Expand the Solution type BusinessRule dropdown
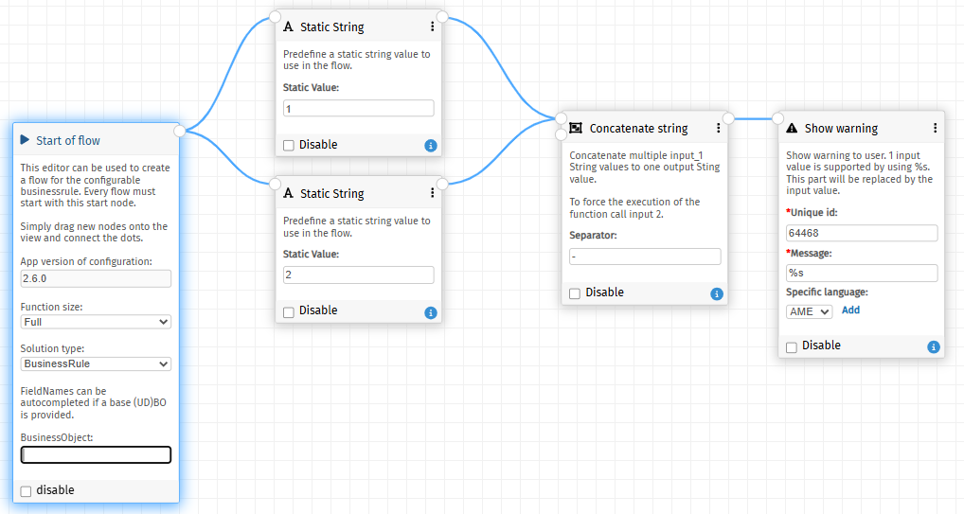 tap(96, 363)
